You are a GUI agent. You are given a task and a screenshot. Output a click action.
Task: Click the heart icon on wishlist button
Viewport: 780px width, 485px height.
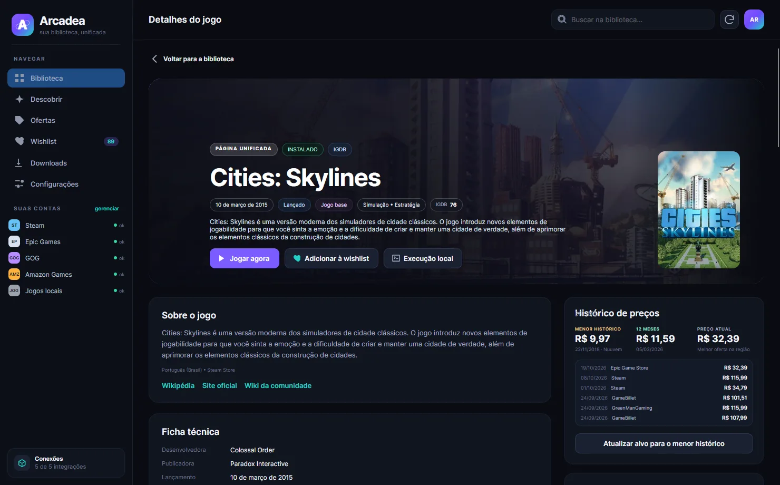pos(297,258)
